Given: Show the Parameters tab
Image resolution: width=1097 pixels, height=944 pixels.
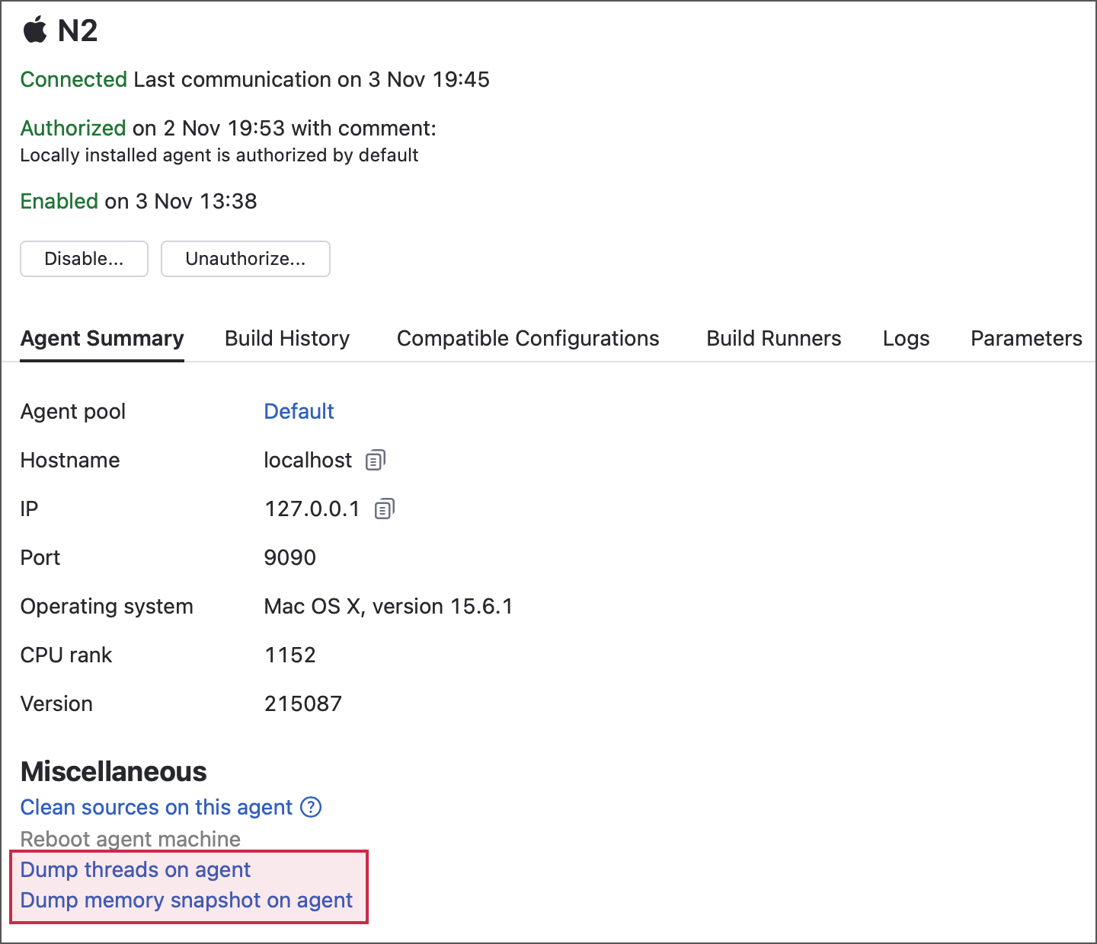Looking at the screenshot, I should tap(1026, 339).
